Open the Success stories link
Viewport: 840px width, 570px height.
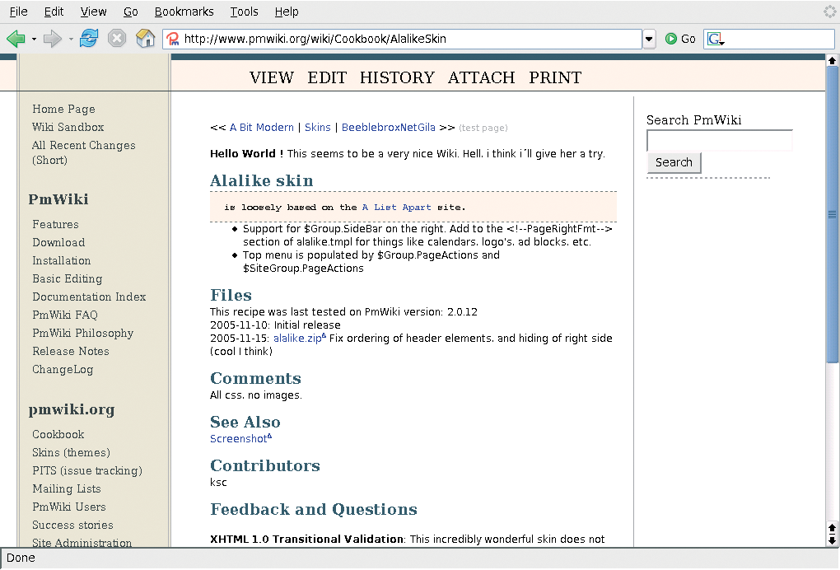tap(72, 525)
